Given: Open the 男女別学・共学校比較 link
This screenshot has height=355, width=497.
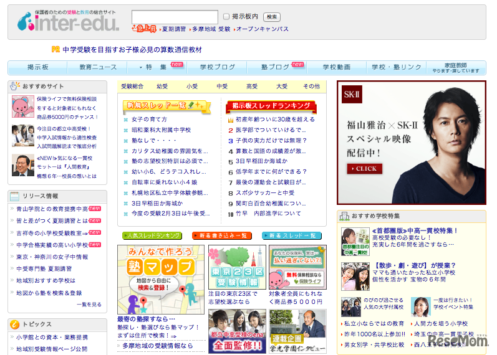Looking at the screenshot, I should pyautogui.click(x=374, y=345).
